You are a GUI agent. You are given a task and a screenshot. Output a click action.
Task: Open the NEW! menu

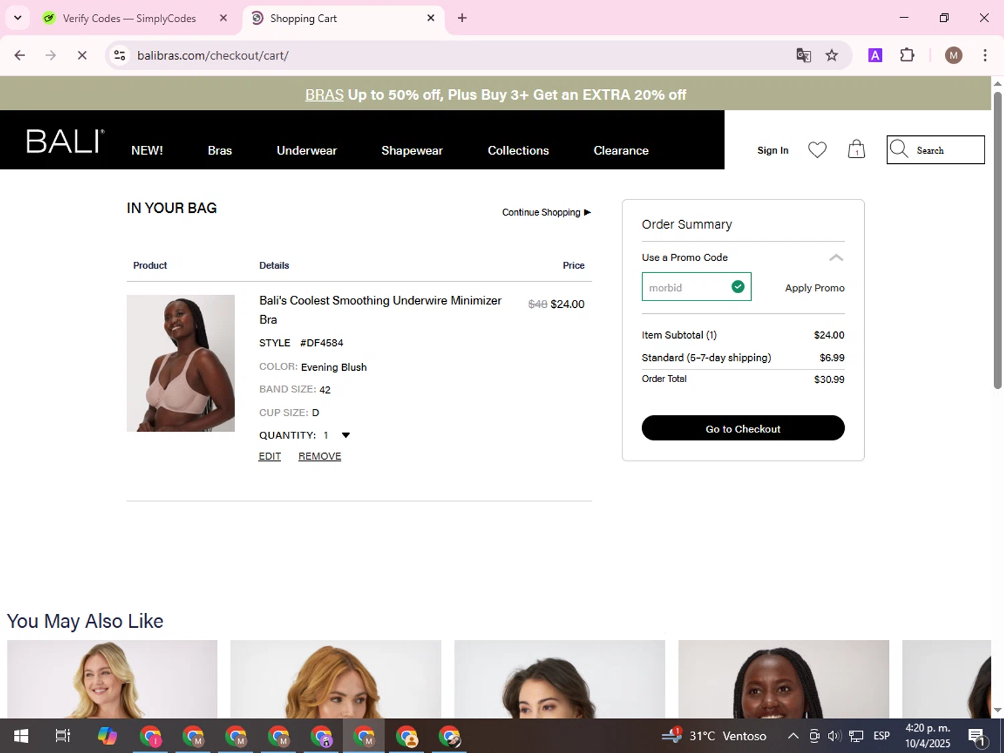click(147, 151)
